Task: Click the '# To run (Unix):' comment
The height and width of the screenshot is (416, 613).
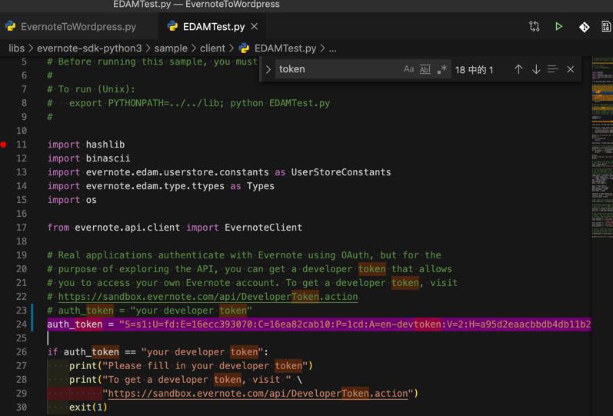Action: coord(91,89)
